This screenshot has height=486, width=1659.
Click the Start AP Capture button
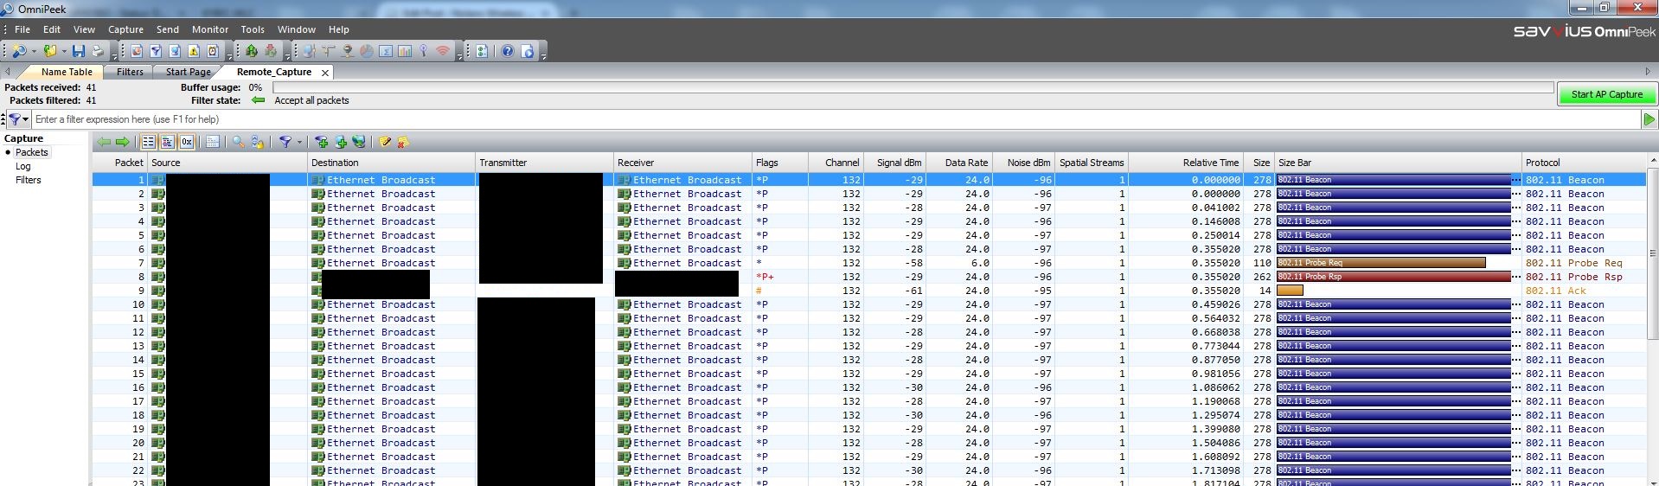click(1606, 94)
